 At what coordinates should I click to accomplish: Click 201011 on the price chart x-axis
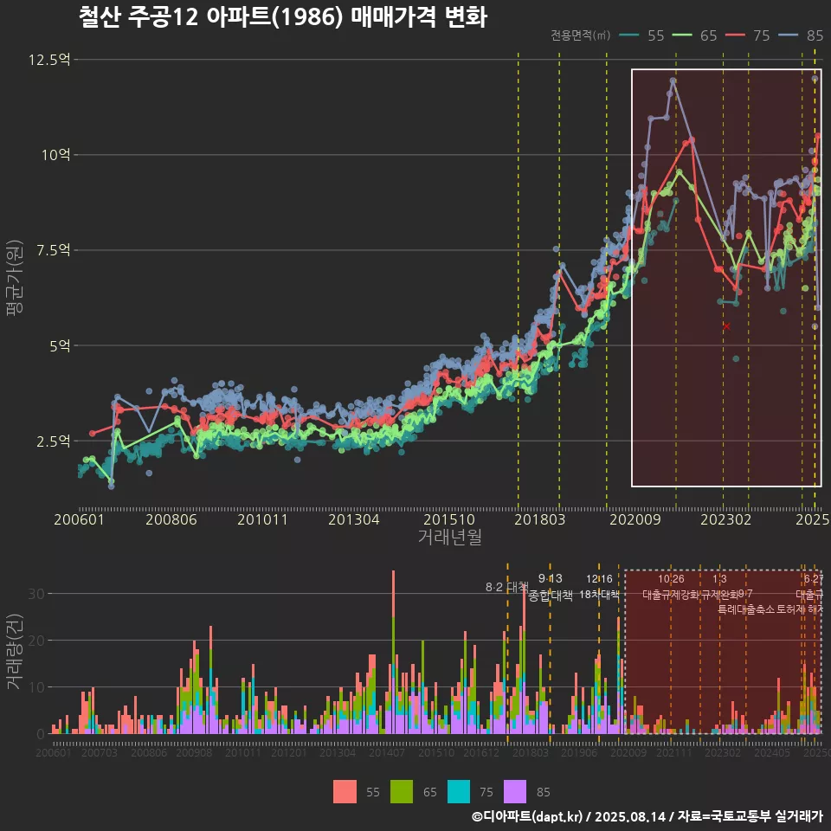tap(262, 519)
